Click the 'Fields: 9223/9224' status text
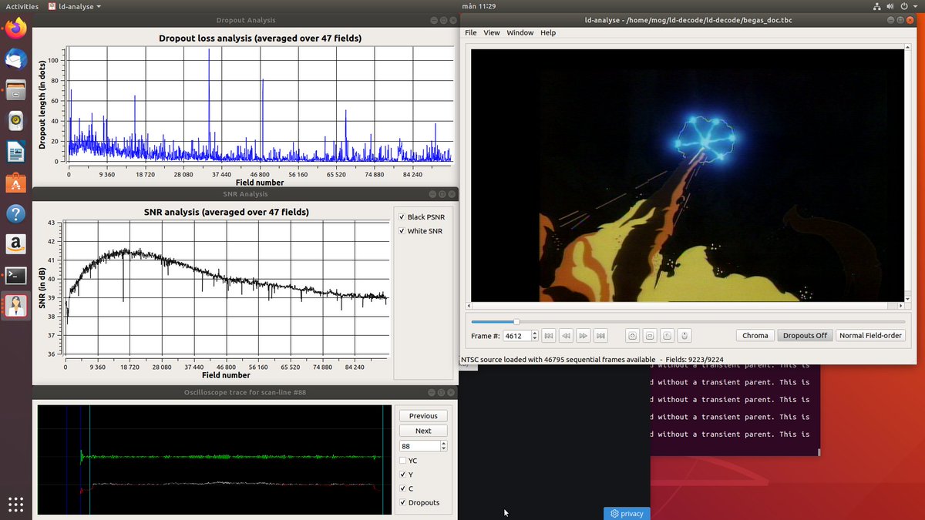 (x=694, y=359)
